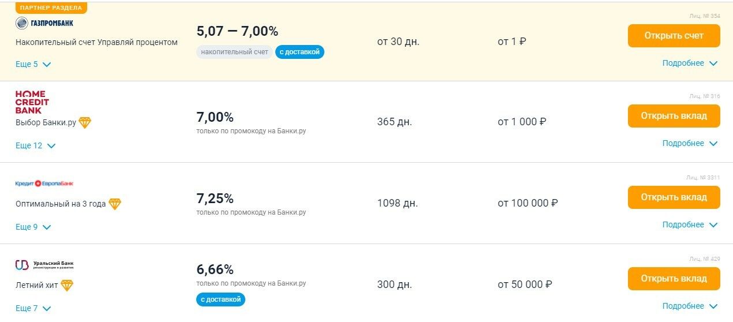Show Подробнее details for Gazprombank account
This screenshot has width=733, height=322.
click(x=690, y=63)
